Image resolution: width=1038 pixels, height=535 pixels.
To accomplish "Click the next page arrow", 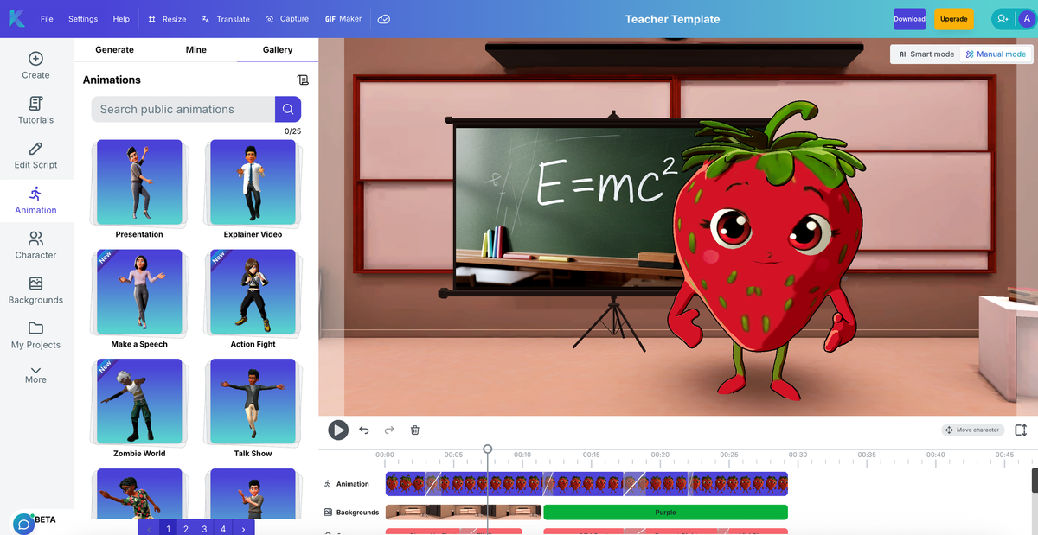I will coord(243,528).
